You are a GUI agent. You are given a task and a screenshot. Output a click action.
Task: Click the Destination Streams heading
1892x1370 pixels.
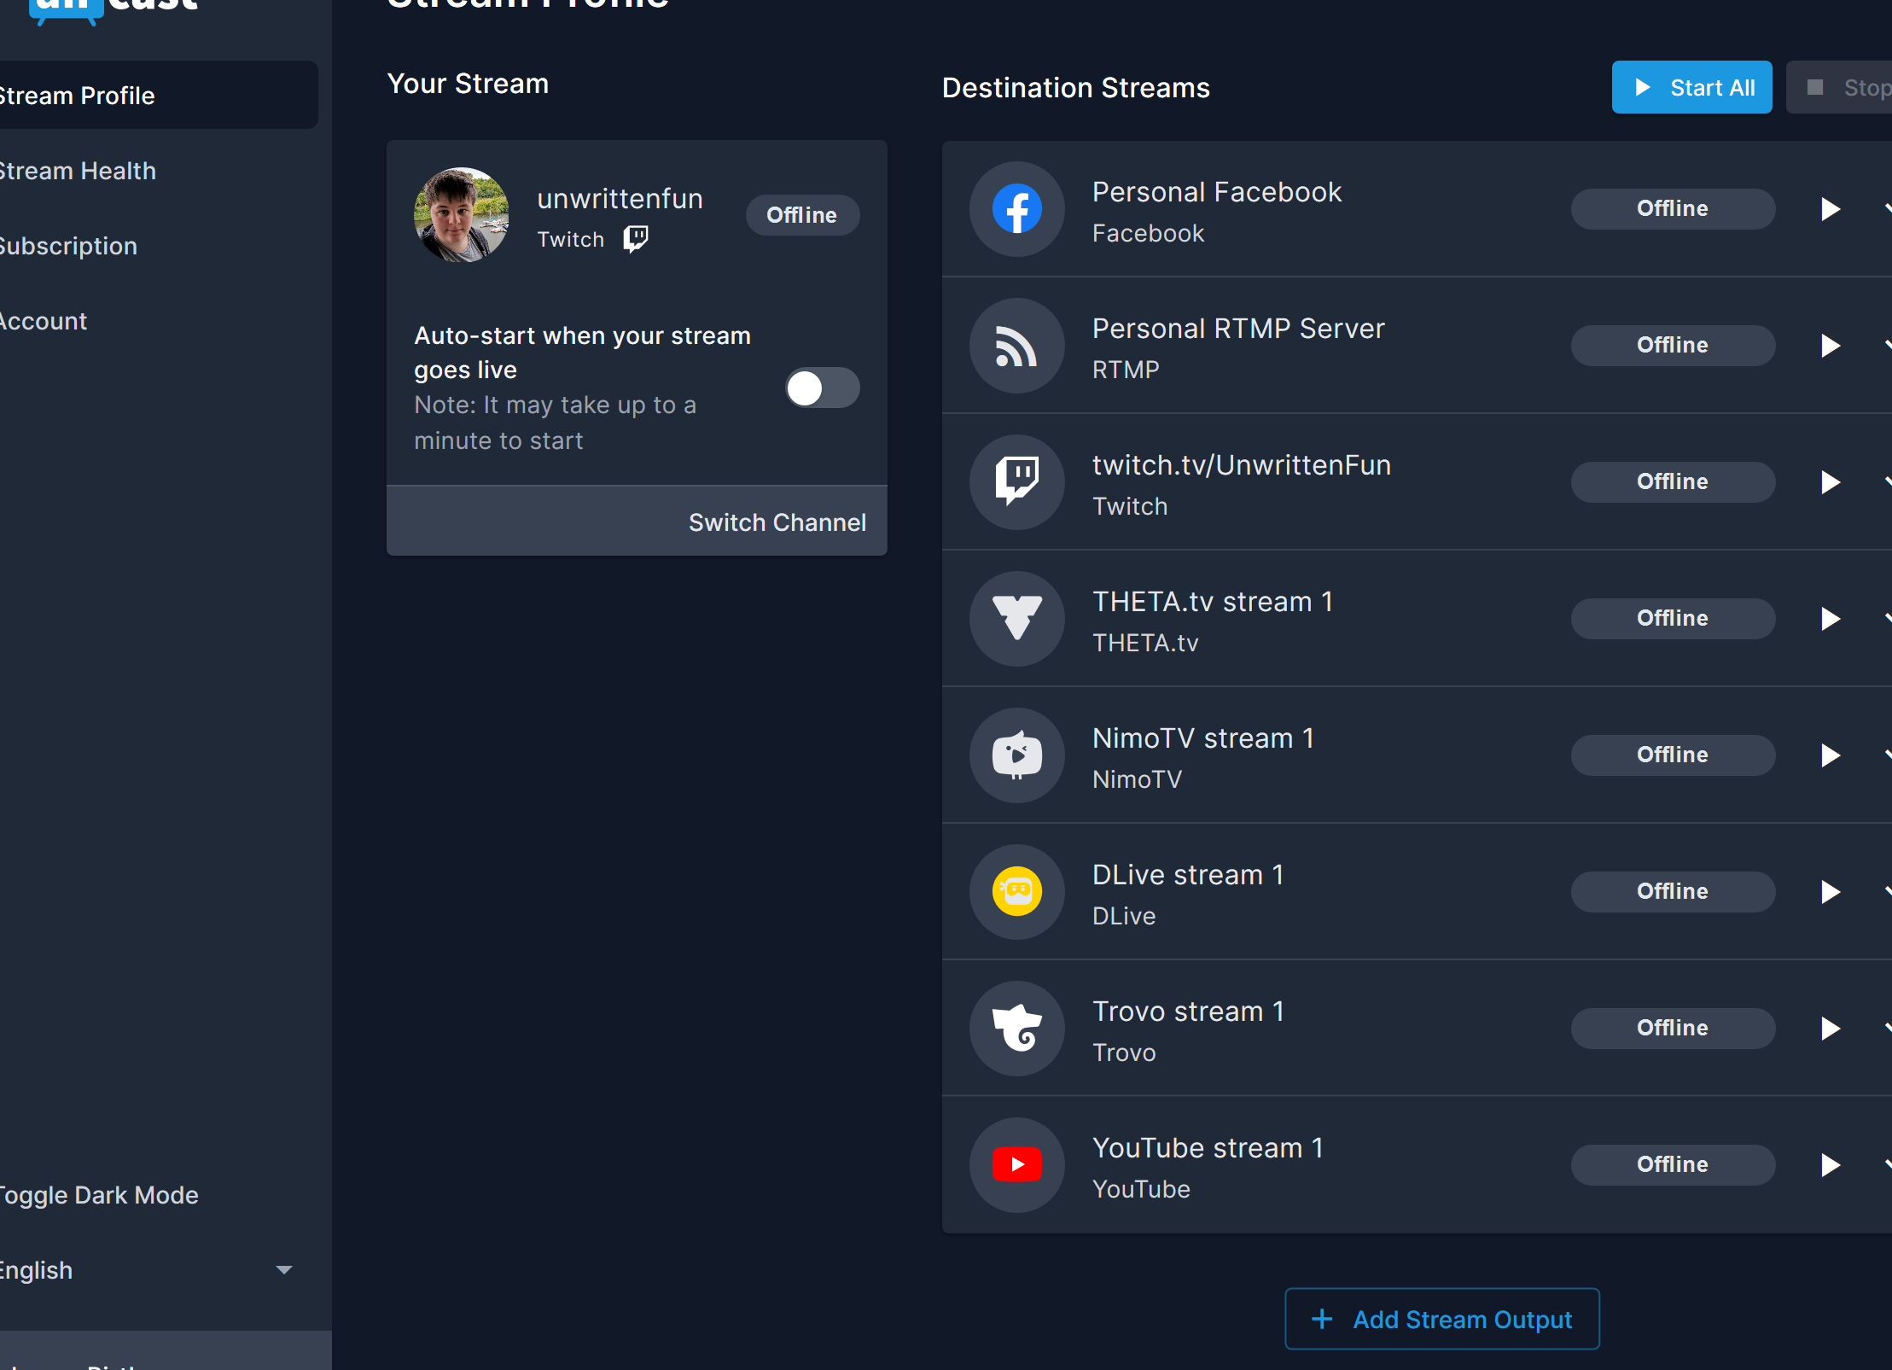point(1076,88)
